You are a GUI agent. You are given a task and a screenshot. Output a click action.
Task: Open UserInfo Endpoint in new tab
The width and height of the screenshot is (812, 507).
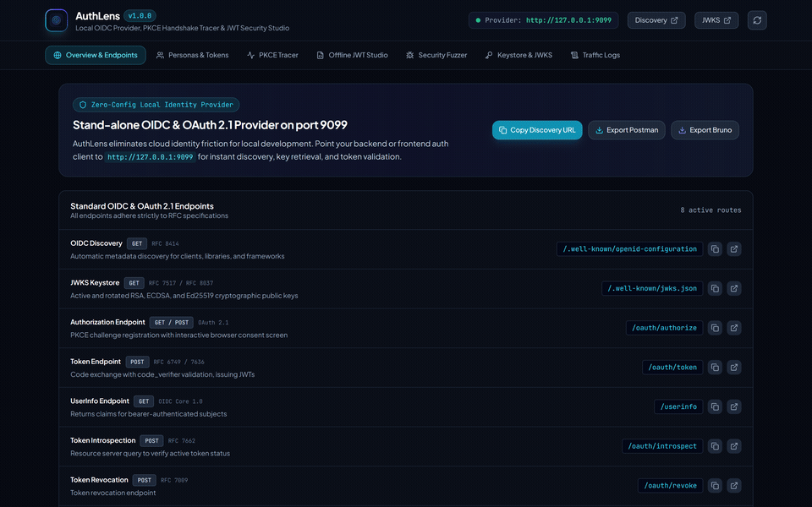pyautogui.click(x=734, y=406)
